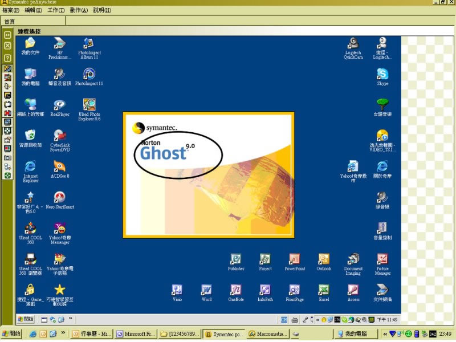Screen dimensions: 456x342
Task: Click the Norton Ghost 9.0 splash screen
Action: pyautogui.click(x=209, y=175)
